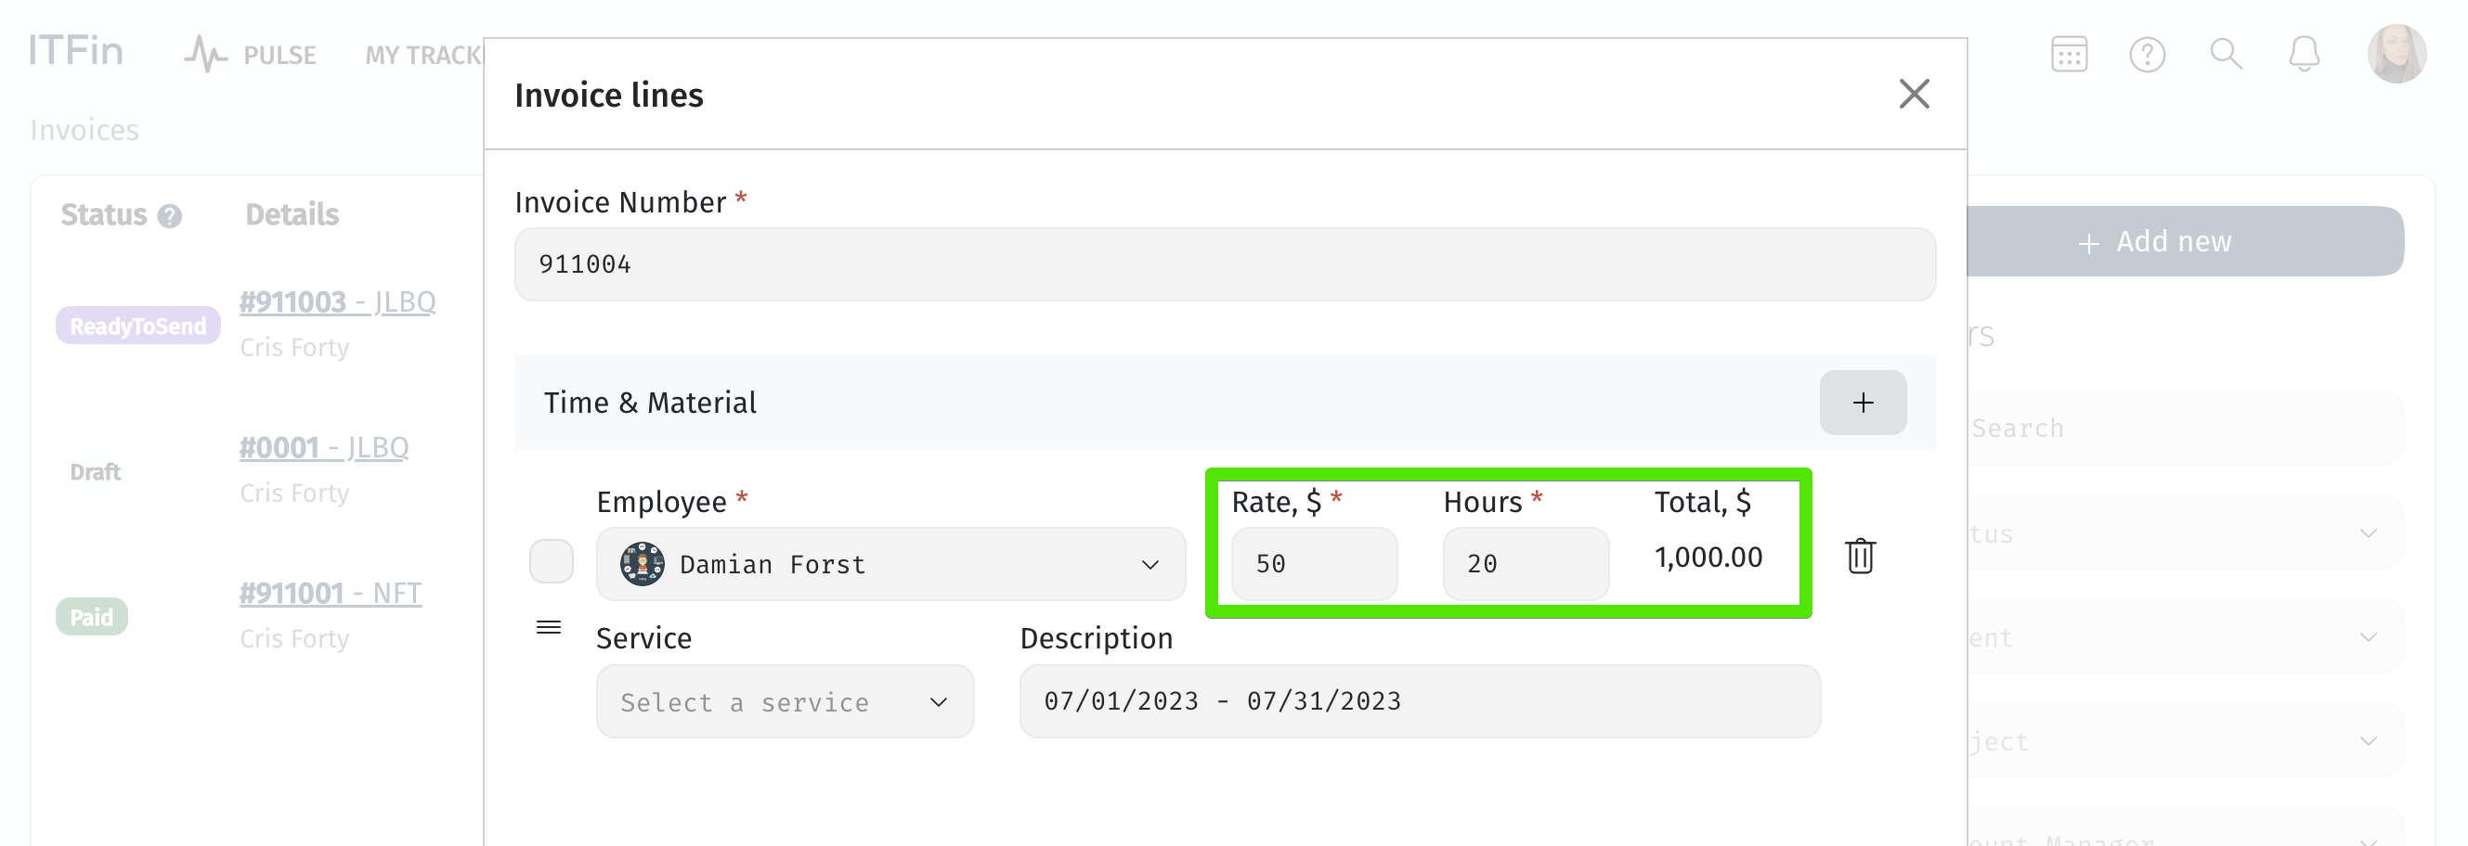Screen dimensions: 2468x846
Task: Click the Paid status badge
Action: 92,617
